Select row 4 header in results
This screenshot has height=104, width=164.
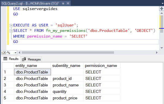tap(8, 92)
